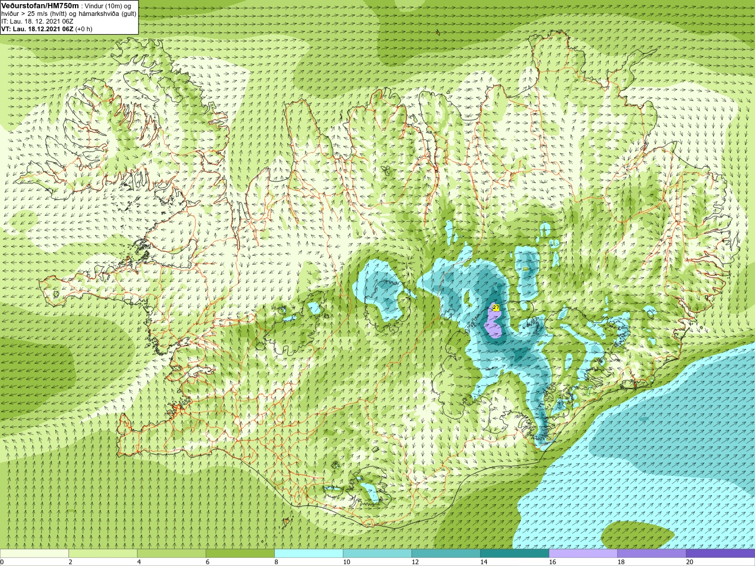Select the 10–12 m/s turquoise legend swatch
Viewport: 755px width, 566px height.
pyautogui.click(x=377, y=554)
